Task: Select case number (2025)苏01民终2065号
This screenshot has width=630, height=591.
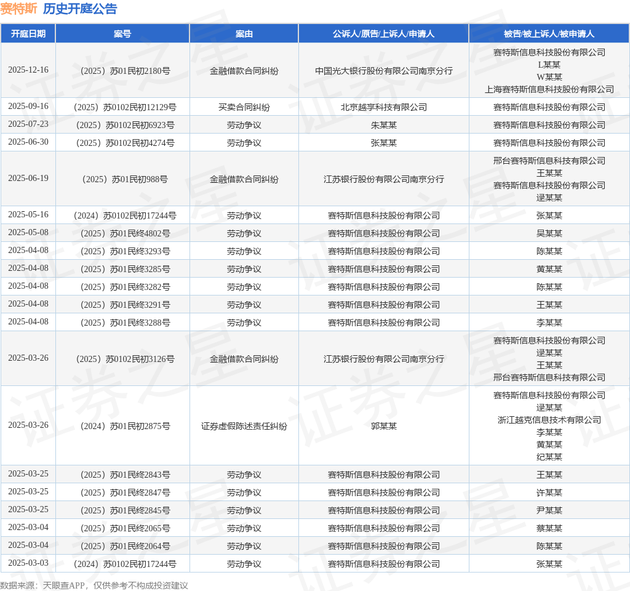Action: (126, 528)
